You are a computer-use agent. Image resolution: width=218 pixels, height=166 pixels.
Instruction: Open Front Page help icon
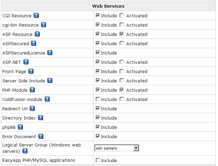tap(31, 71)
